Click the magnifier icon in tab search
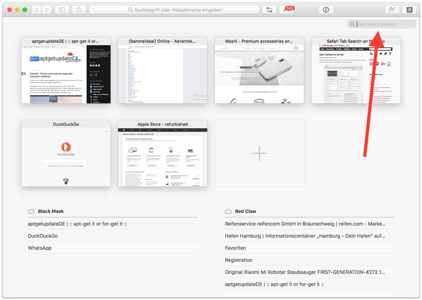The height and width of the screenshot is (300, 422). coord(352,24)
